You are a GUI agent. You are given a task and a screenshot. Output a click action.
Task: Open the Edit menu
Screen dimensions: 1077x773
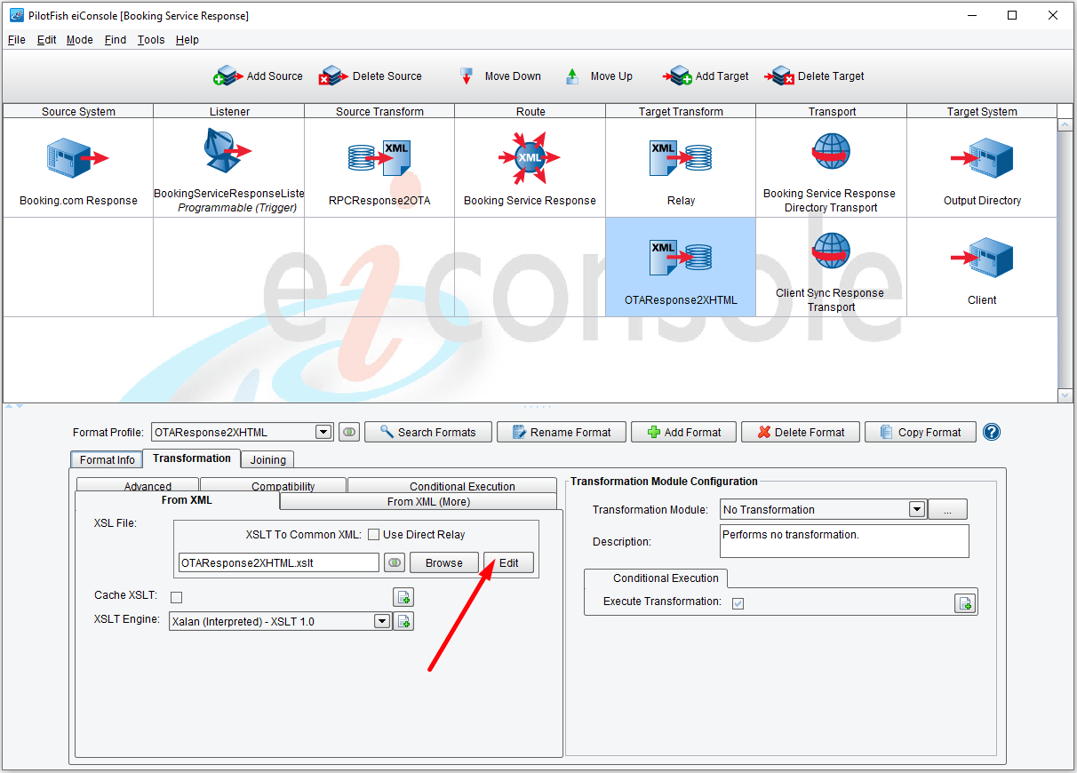(x=47, y=40)
